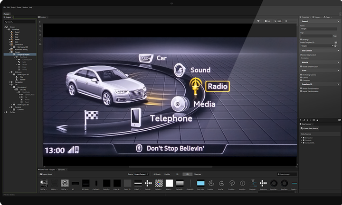Viewport: 342px width, 205px height.
Task: Click the Audi Car grille icon
Action: [x=145, y=58]
